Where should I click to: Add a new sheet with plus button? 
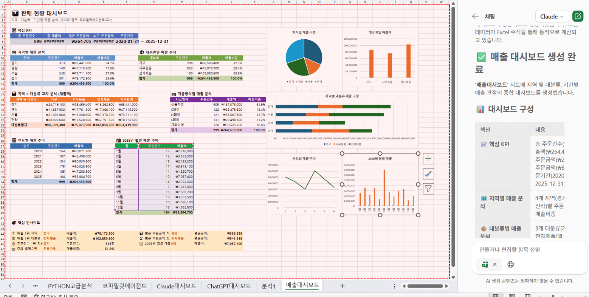[x=342, y=286]
